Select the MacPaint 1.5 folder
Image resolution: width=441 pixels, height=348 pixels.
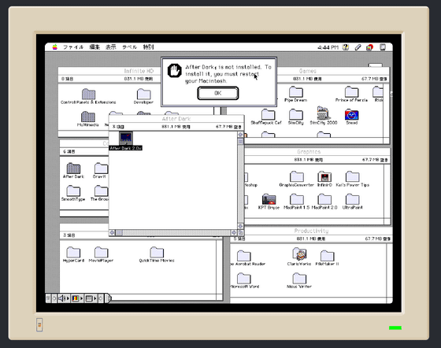click(296, 202)
